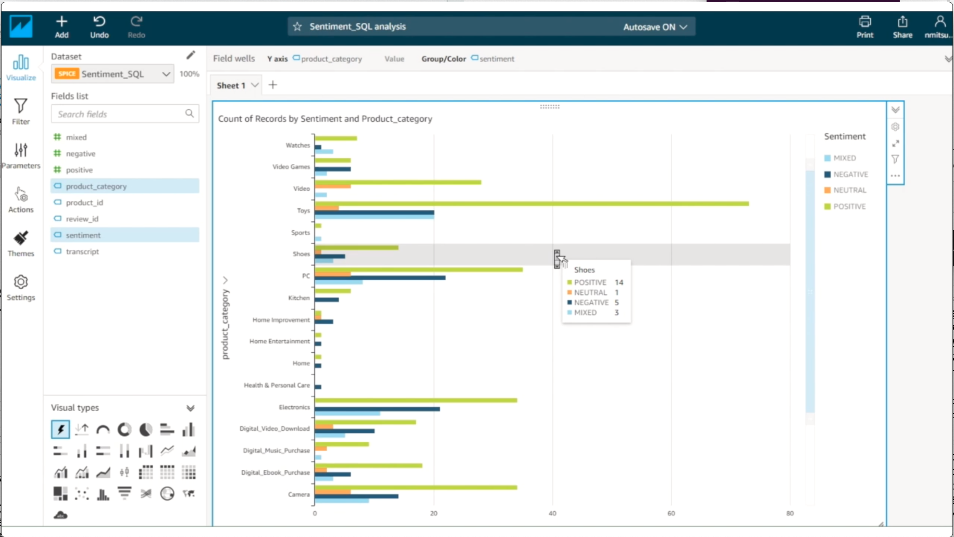
Task: Toggle NEGATIVE series in legend
Action: point(850,174)
